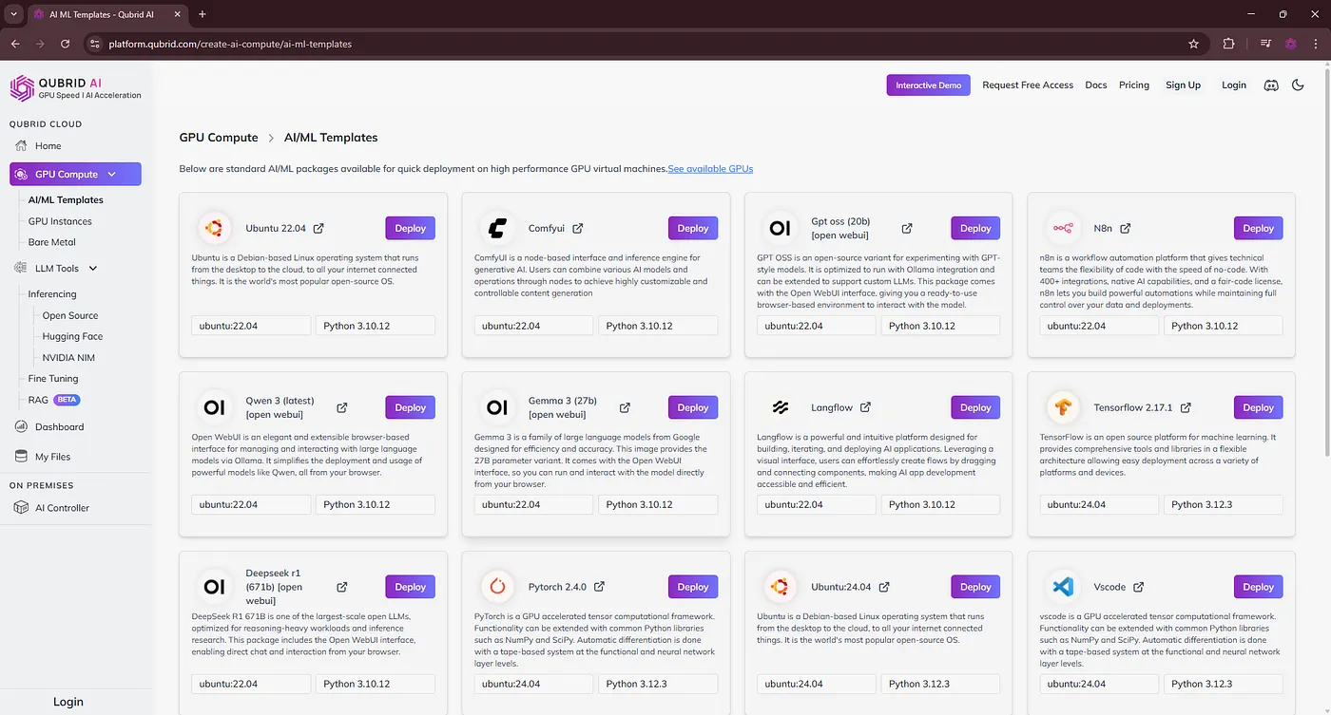Click Request Free Access in the header
This screenshot has height=715, width=1331.
[x=1028, y=85]
